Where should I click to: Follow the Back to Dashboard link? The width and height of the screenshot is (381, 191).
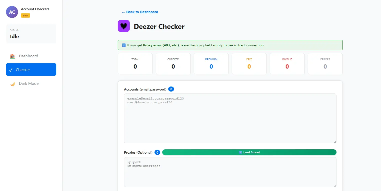coord(140,12)
